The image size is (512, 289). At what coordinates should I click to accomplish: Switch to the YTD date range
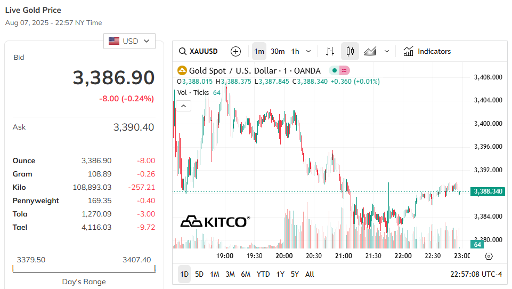click(263, 274)
